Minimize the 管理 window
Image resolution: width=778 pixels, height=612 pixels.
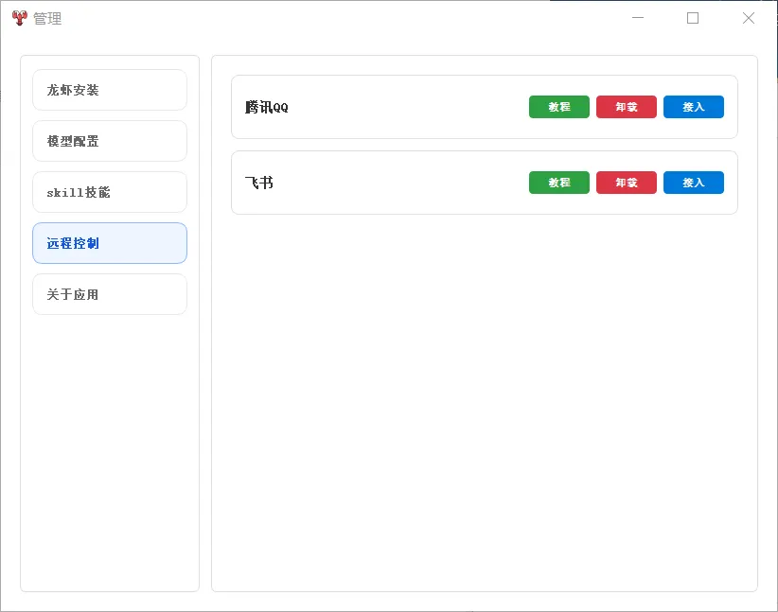(638, 18)
